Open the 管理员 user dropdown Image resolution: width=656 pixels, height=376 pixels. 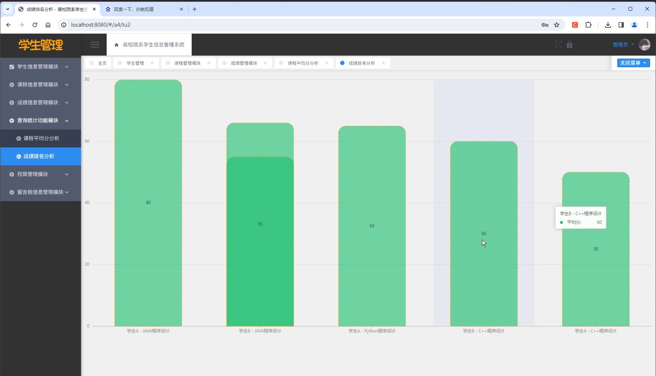pyautogui.click(x=623, y=45)
